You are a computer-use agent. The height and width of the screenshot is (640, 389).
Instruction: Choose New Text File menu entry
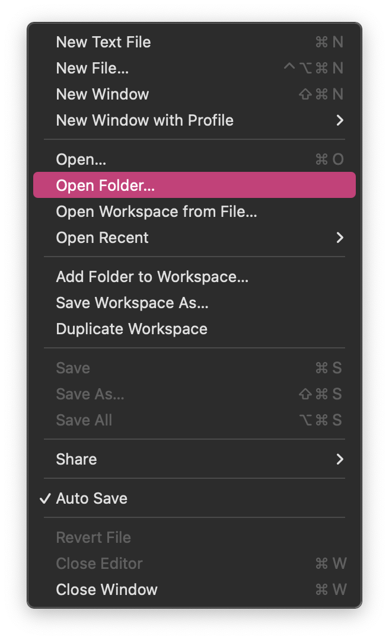click(103, 42)
